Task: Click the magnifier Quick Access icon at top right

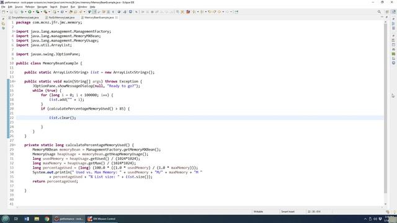Action: (x=379, y=12)
